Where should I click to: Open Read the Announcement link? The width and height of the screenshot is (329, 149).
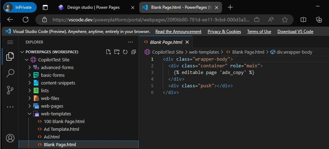point(178,31)
